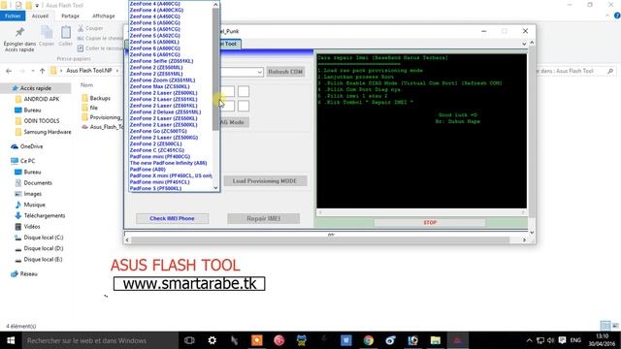The width and height of the screenshot is (621, 349).
Task: Click the Repair IMEI button
Action: pyautogui.click(x=263, y=218)
